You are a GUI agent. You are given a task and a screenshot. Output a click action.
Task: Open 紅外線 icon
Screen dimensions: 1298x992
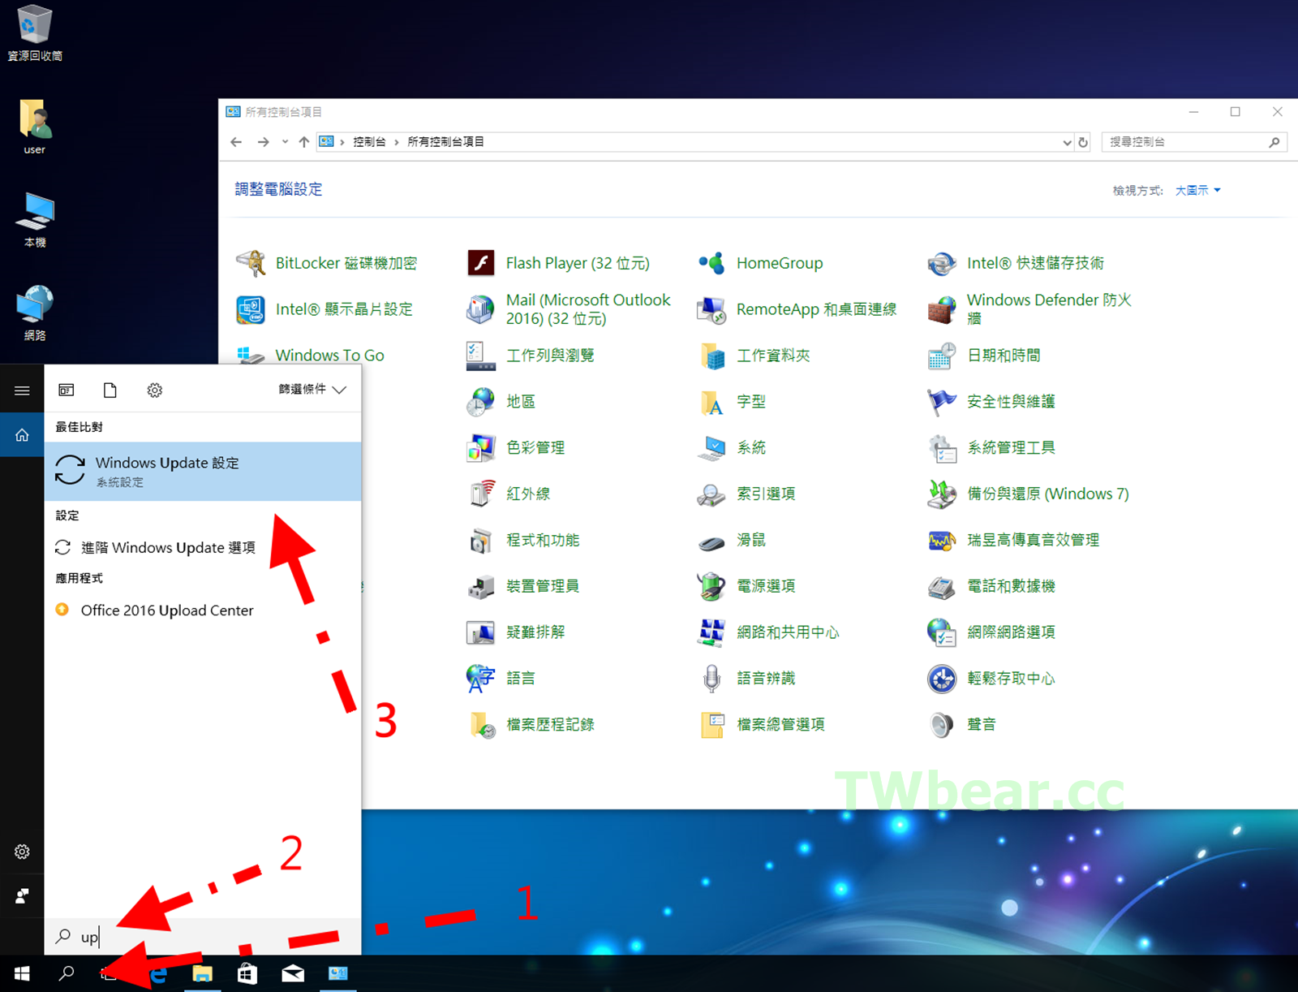tap(481, 494)
